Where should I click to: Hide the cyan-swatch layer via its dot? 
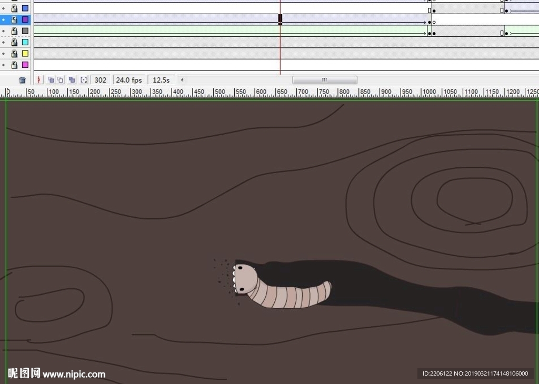pos(4,42)
